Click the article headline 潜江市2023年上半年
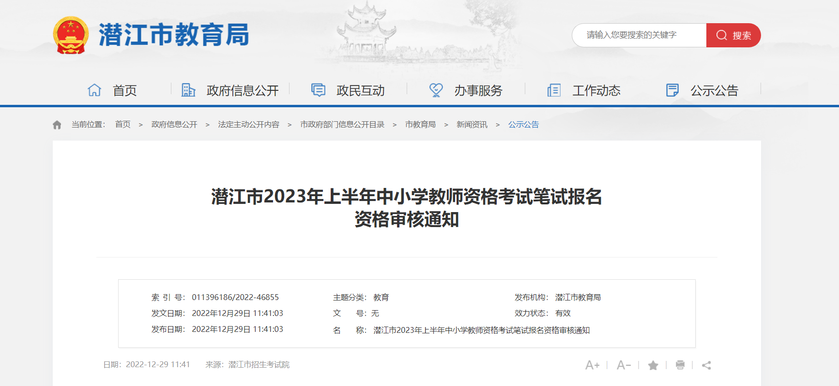Screen dimensions: 839x386 click(407, 208)
